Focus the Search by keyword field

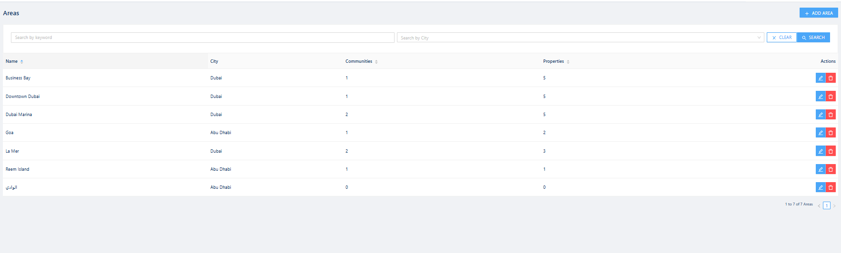(x=203, y=38)
